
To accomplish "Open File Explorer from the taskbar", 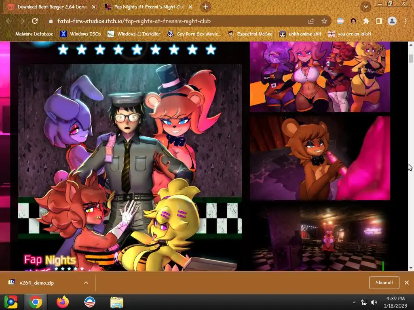I will coord(117,302).
